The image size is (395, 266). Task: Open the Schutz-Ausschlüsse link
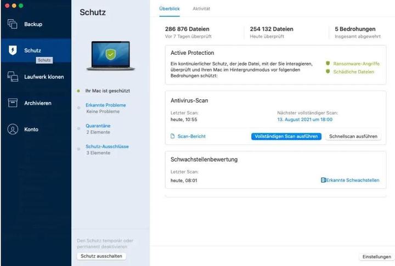(107, 146)
